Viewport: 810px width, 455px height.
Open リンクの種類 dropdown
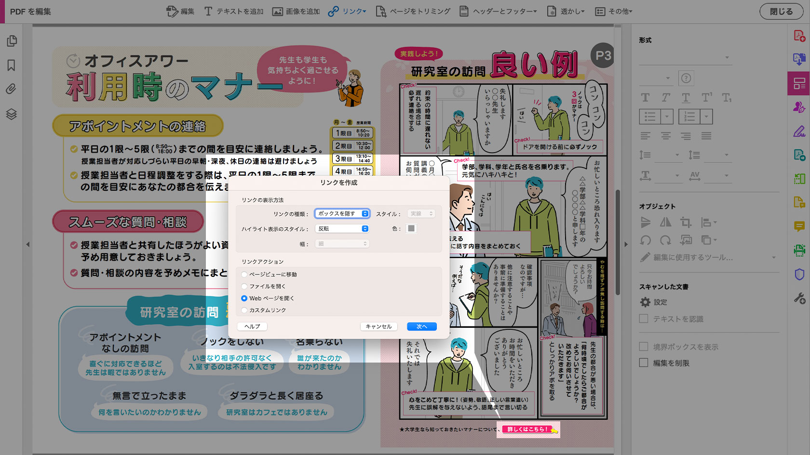(x=342, y=214)
